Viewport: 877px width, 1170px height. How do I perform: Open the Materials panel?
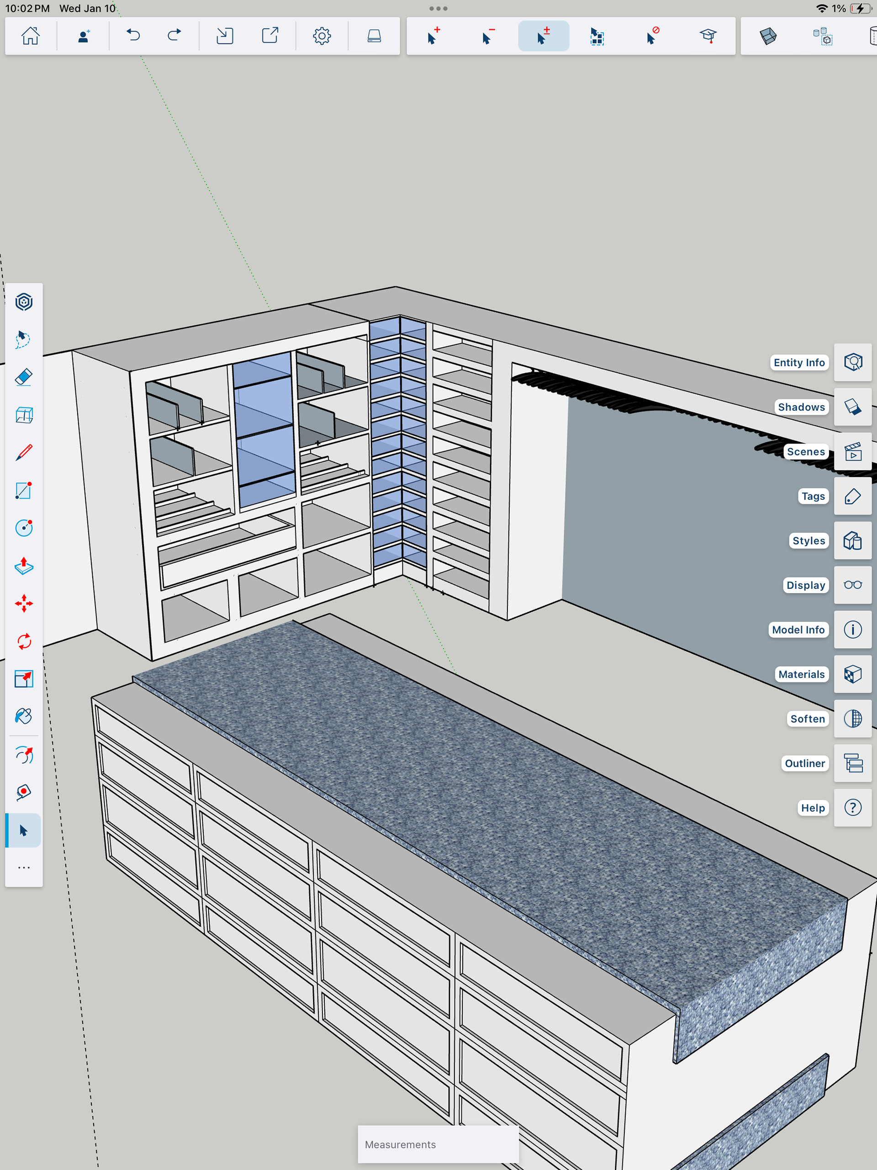click(853, 674)
